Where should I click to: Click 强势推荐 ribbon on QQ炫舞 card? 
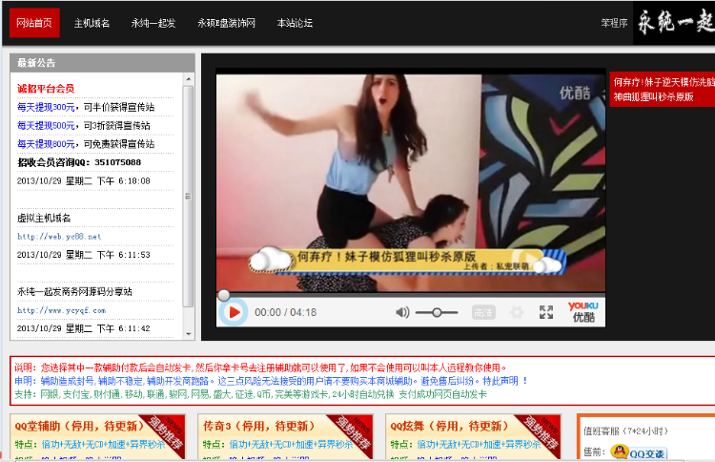(x=539, y=433)
